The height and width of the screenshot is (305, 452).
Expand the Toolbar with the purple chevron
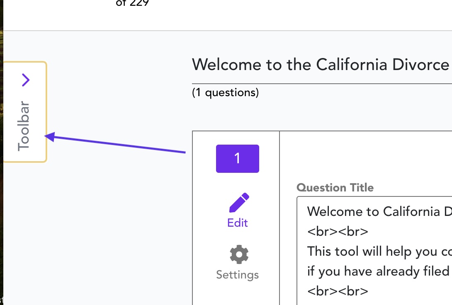pos(26,80)
